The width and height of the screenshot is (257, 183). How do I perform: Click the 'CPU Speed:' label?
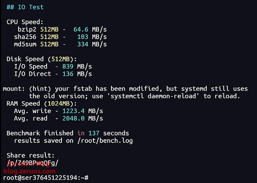pyautogui.click(x=25, y=22)
